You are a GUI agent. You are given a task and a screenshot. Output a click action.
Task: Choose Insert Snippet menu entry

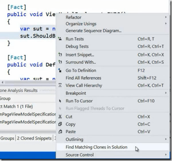click(x=112, y=55)
